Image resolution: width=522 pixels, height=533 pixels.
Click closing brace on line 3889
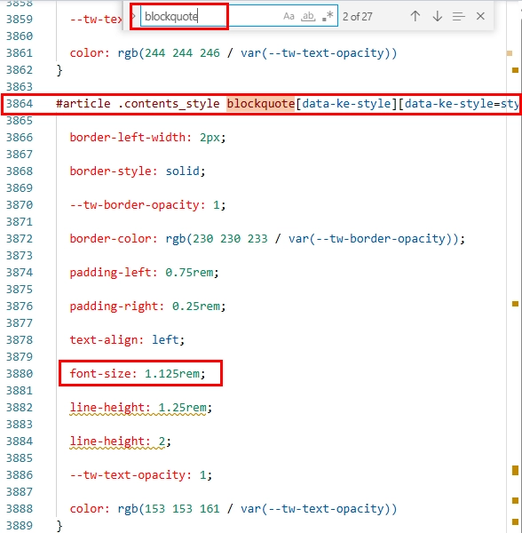coord(59,526)
